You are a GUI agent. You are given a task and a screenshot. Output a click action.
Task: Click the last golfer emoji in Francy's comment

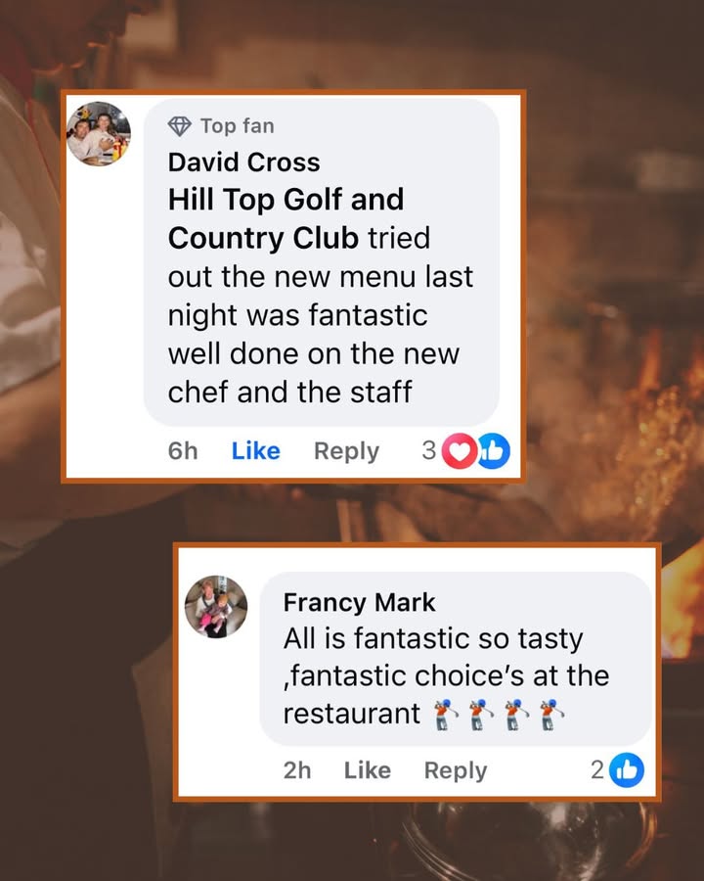551,715
